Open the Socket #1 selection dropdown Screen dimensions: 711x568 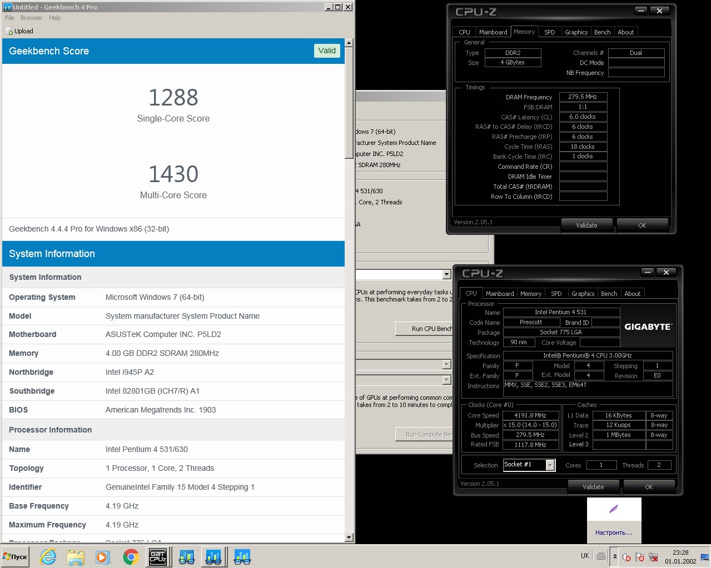tap(550, 465)
